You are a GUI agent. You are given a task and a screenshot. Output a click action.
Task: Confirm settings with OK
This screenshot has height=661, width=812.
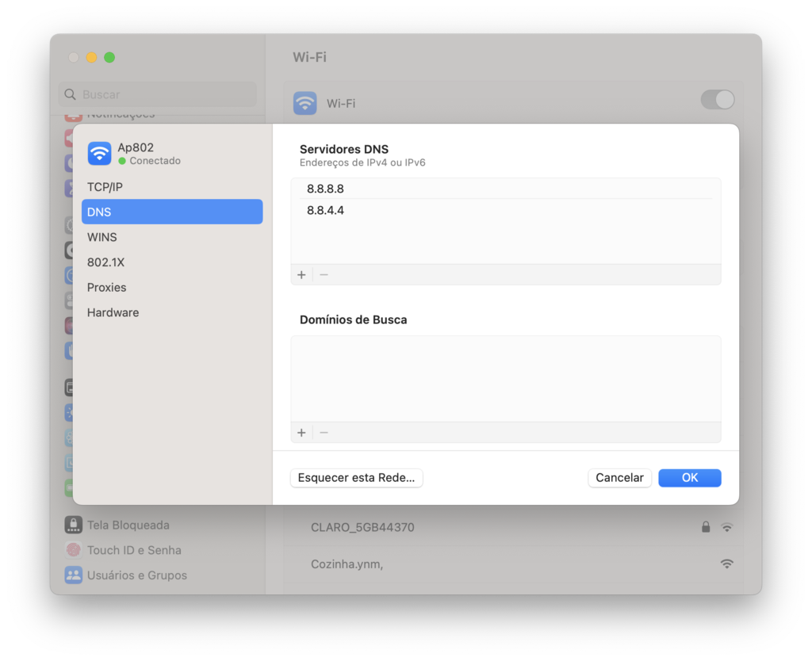pyautogui.click(x=689, y=478)
